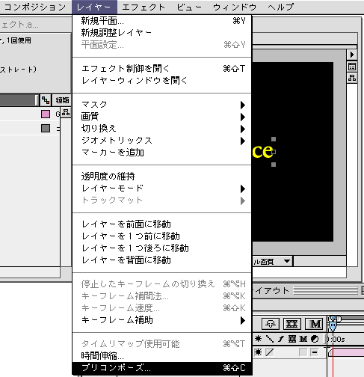Click the motion blur enable M button
Viewport: 364px width, 377px height.
coord(314,324)
